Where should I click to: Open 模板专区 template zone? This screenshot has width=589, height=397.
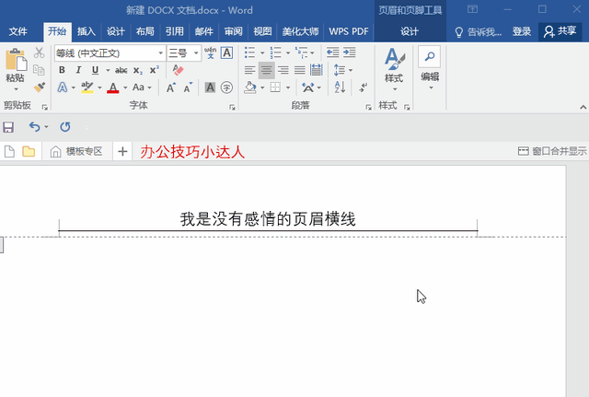tap(76, 151)
